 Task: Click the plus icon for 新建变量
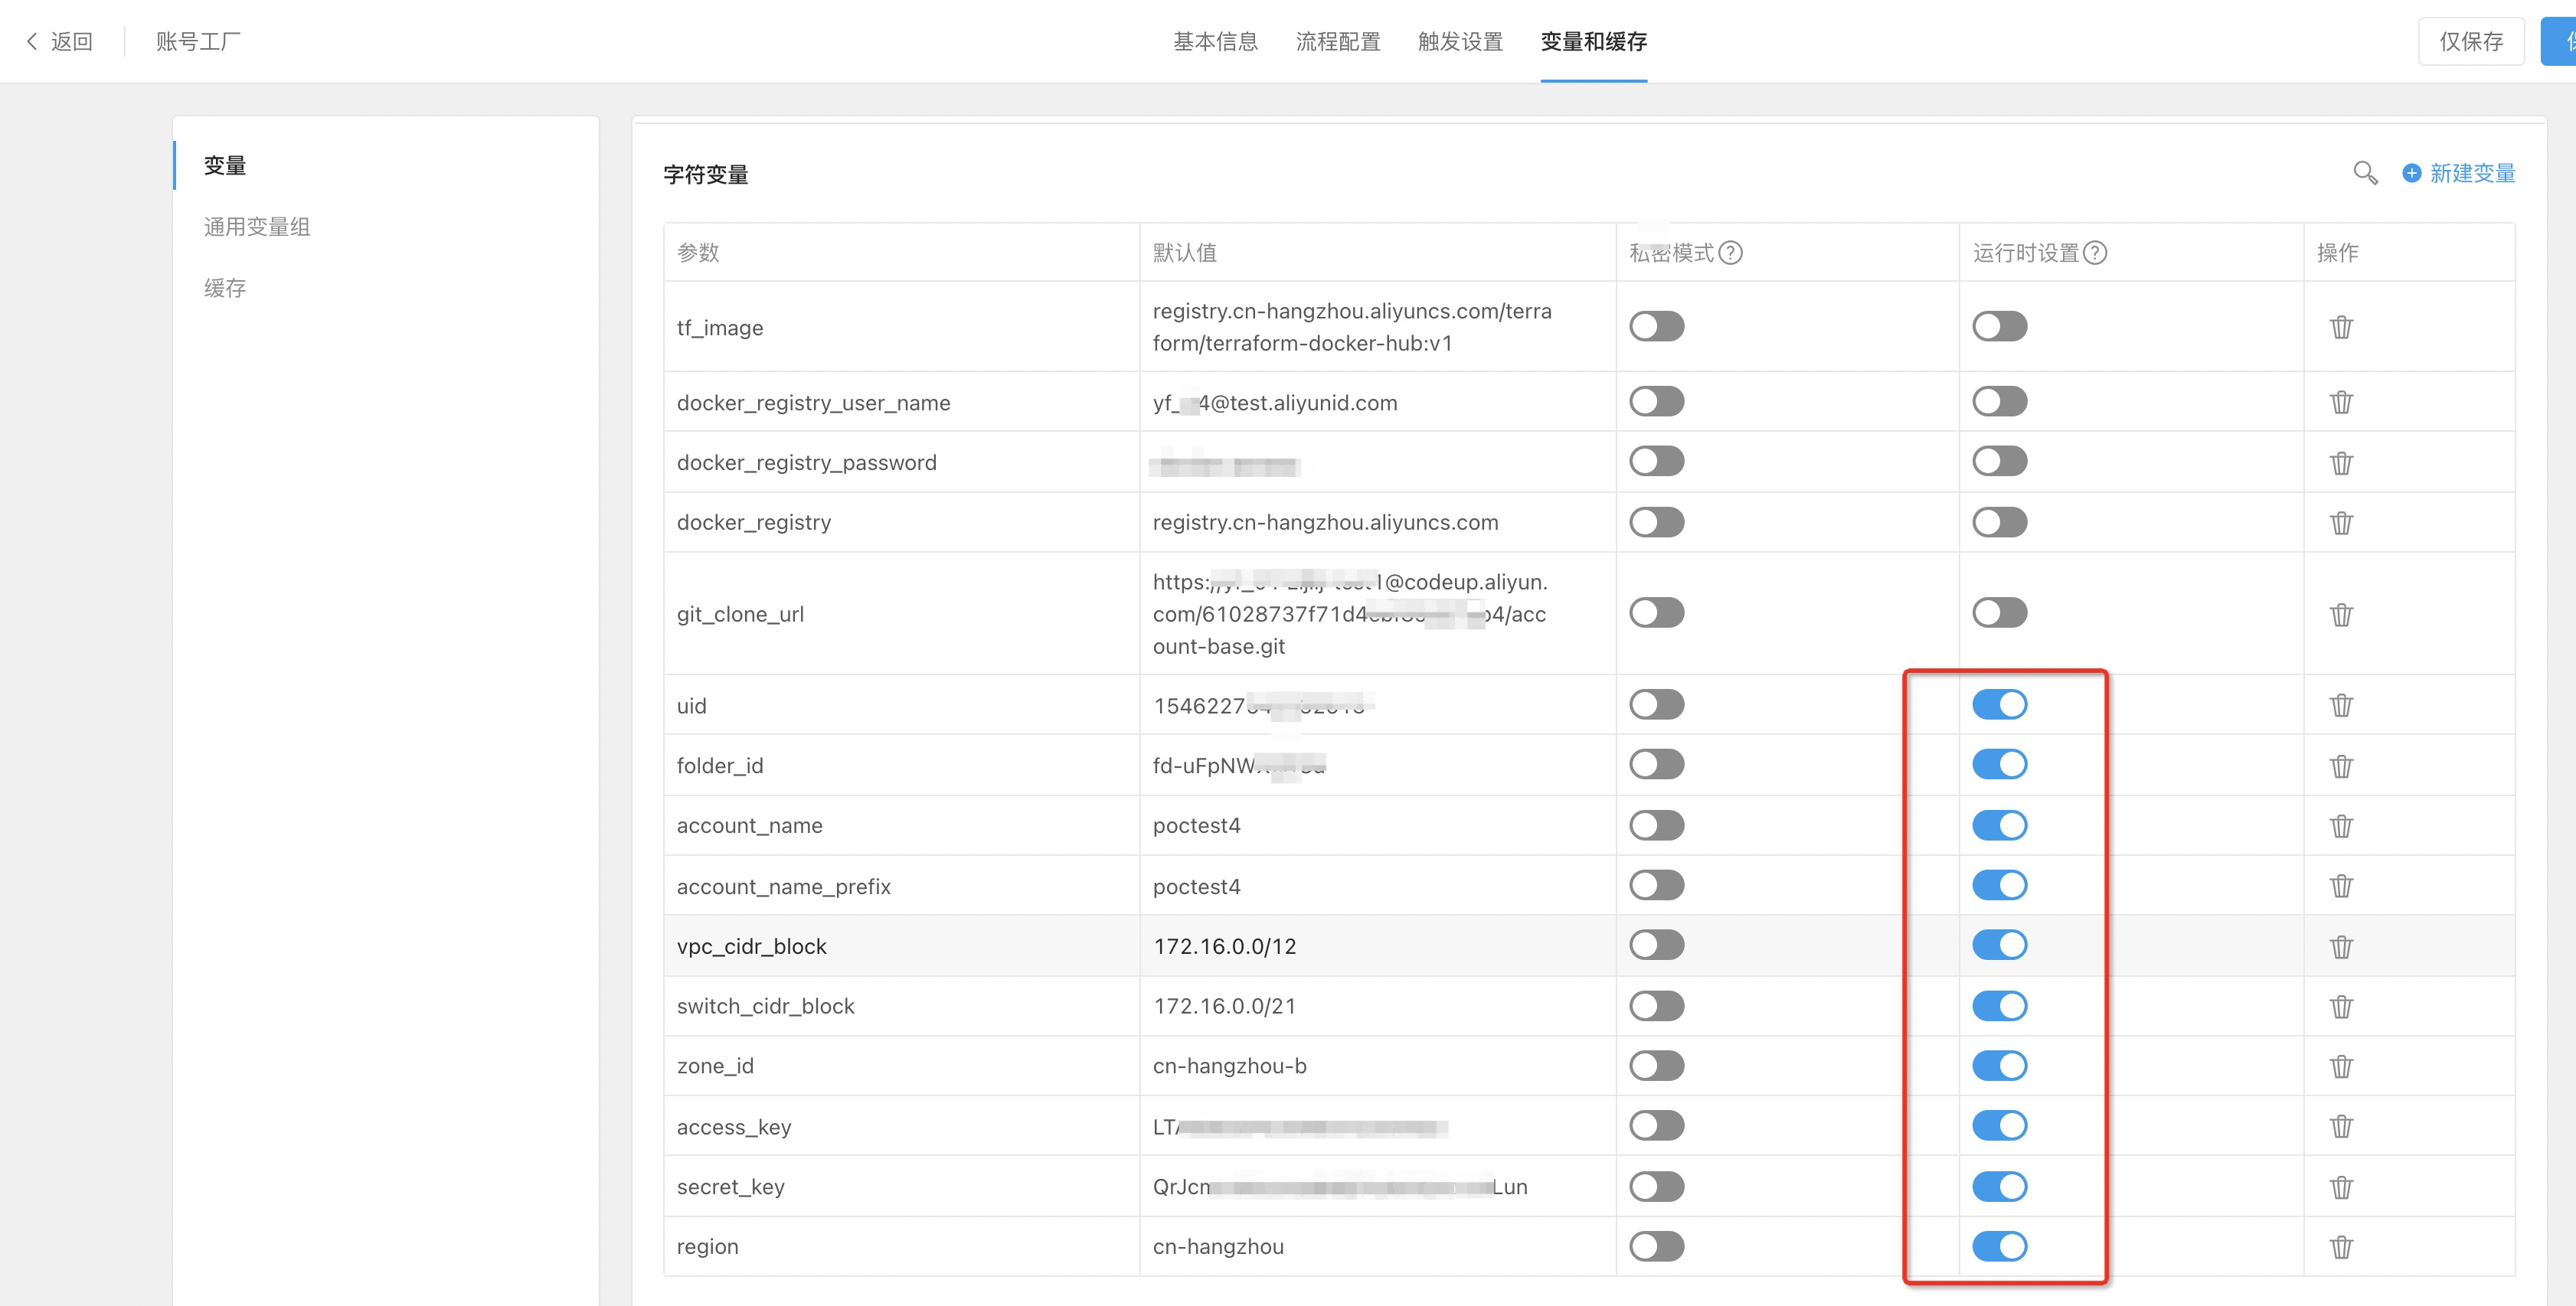pos(2411,173)
